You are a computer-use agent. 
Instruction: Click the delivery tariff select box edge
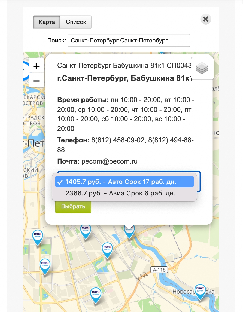tap(199, 182)
